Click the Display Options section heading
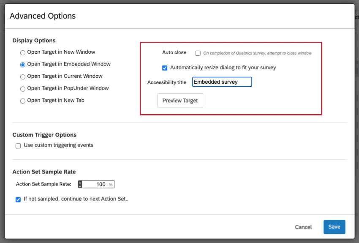359x243 pixels. pyautogui.click(x=34, y=41)
